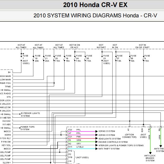Select connector pin 'C4'
The width and height of the screenshot is (164, 164).
(70, 161)
